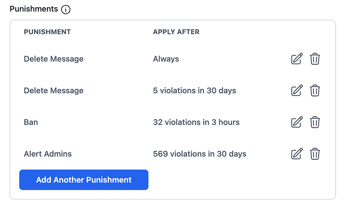Delete the Alert Admins punishment
Image resolution: width=345 pixels, height=208 pixels.
point(315,154)
